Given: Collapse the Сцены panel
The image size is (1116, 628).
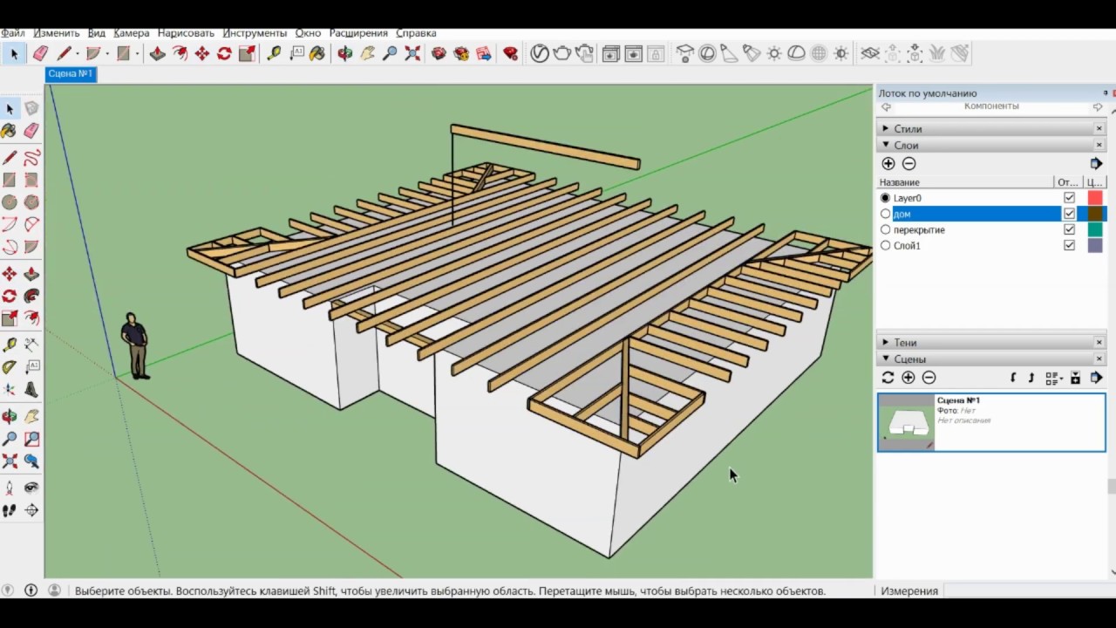Looking at the screenshot, I should (x=887, y=359).
